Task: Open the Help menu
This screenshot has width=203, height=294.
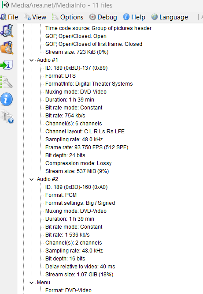Action: 134,17
